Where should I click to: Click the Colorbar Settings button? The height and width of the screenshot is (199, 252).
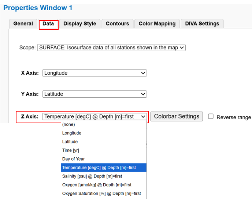tap(177, 117)
